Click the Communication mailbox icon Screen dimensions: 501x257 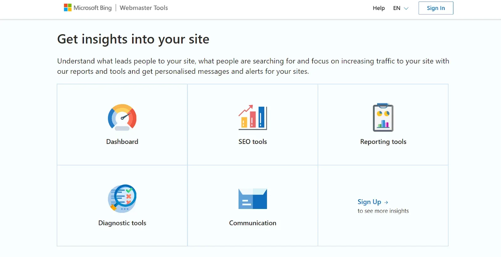[x=253, y=199]
